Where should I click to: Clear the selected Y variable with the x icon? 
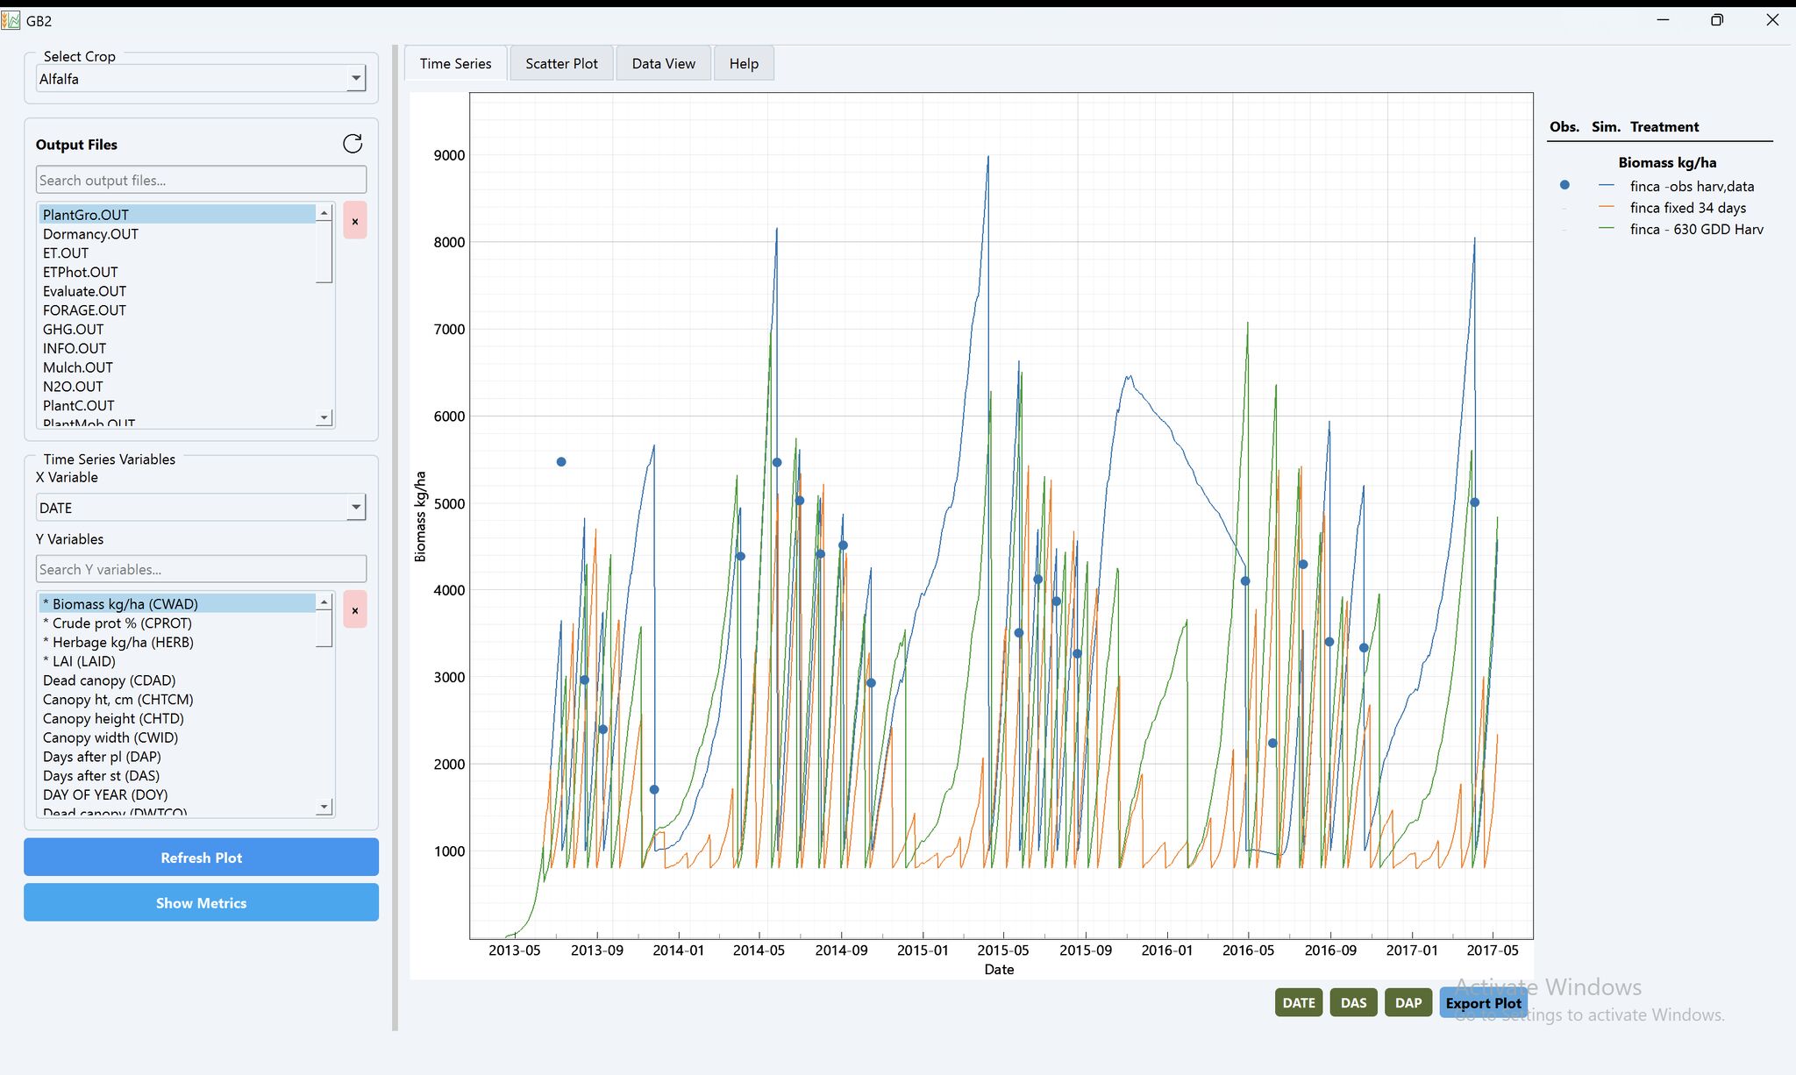354,609
